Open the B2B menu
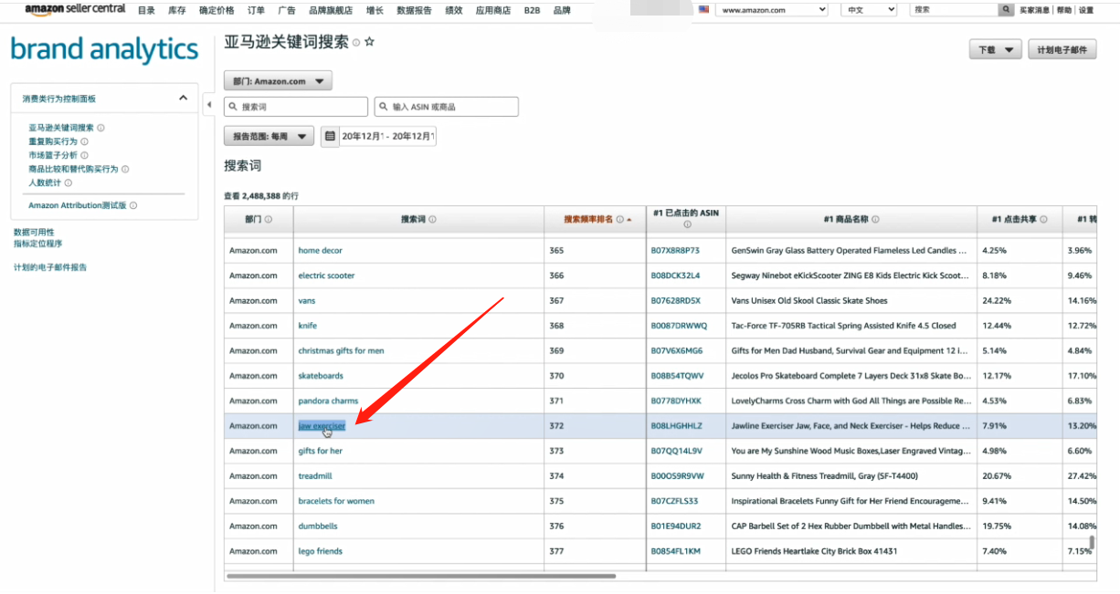This screenshot has width=1120, height=594. pyautogui.click(x=532, y=10)
